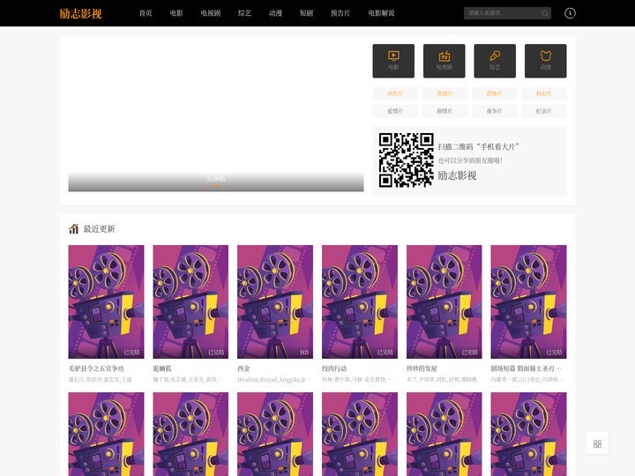Screen dimensions: 635x476
Task: Click title link 剧场短篇 假面骑士圣刃
Action: point(527,368)
